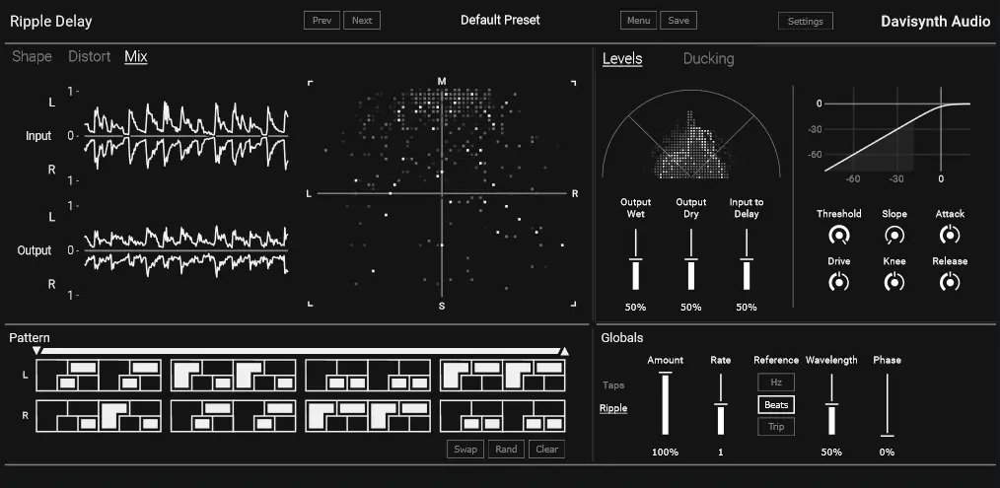Click the third R channel pattern block
This screenshot has height=488, width=1000.
(368, 416)
